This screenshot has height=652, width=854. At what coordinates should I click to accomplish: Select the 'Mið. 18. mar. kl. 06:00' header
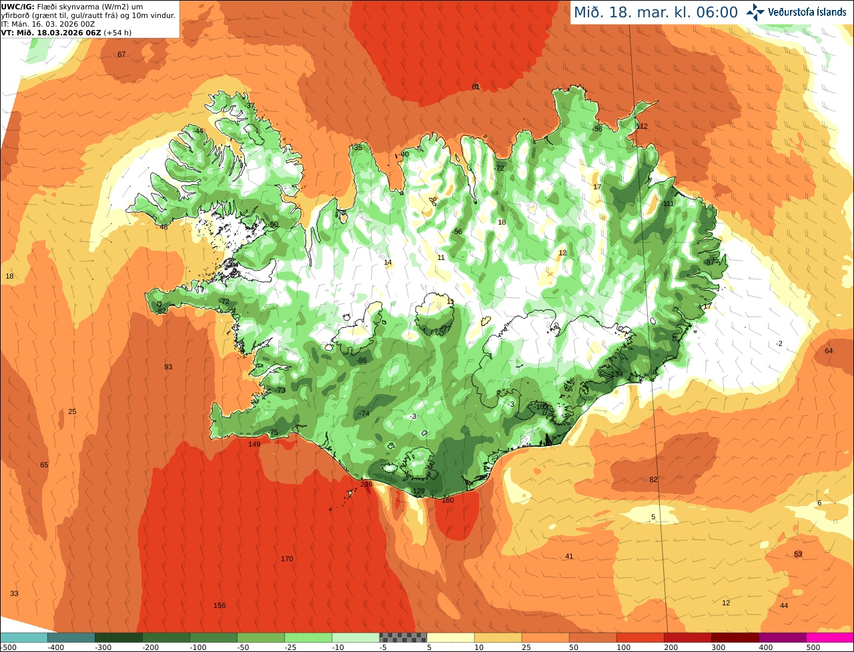pos(656,12)
